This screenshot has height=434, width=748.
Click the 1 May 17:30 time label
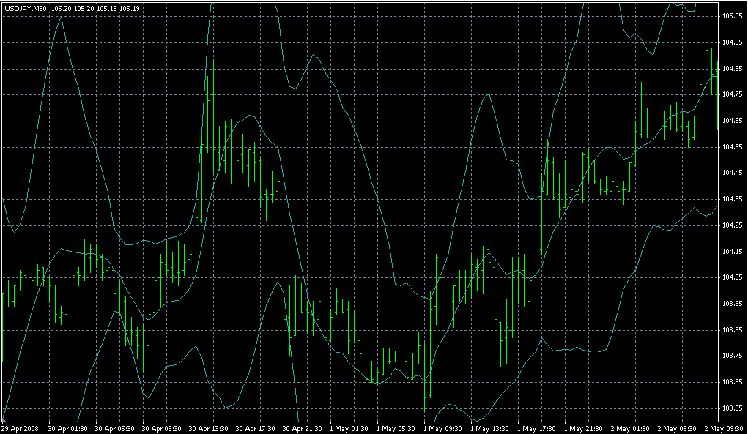pyautogui.click(x=536, y=427)
